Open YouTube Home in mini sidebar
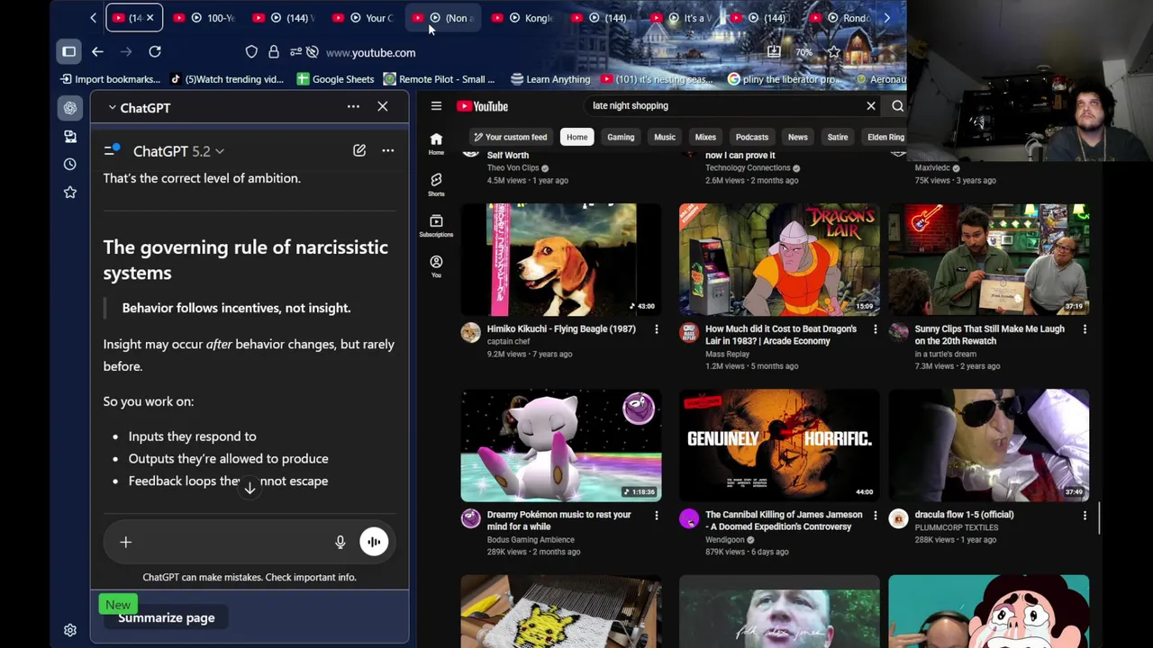The height and width of the screenshot is (648, 1153). 436,143
